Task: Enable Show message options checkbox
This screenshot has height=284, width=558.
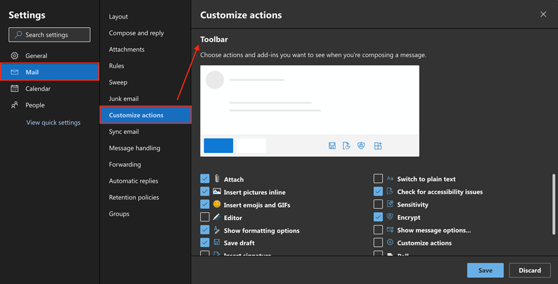Action: click(x=378, y=229)
